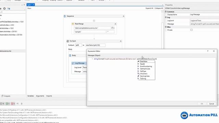Open the Imports panel tab
Viewport: 219px width, 123px height.
pyautogui.click(x=49, y=96)
